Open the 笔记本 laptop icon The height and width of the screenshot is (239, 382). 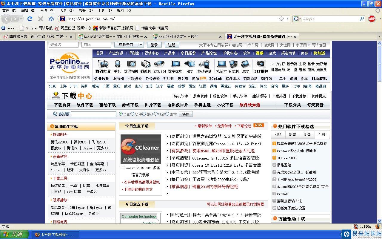pyautogui.click(x=222, y=64)
